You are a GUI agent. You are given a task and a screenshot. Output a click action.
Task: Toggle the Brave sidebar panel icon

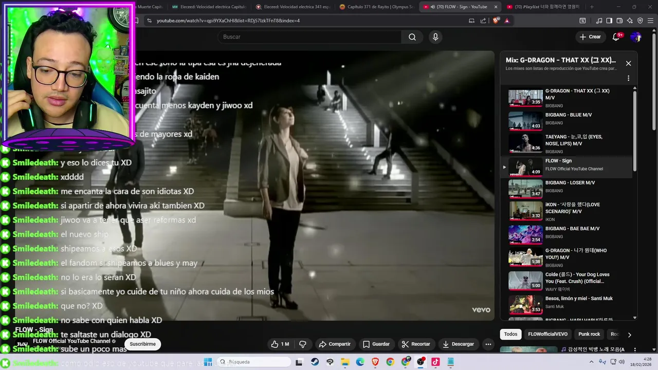[609, 21]
